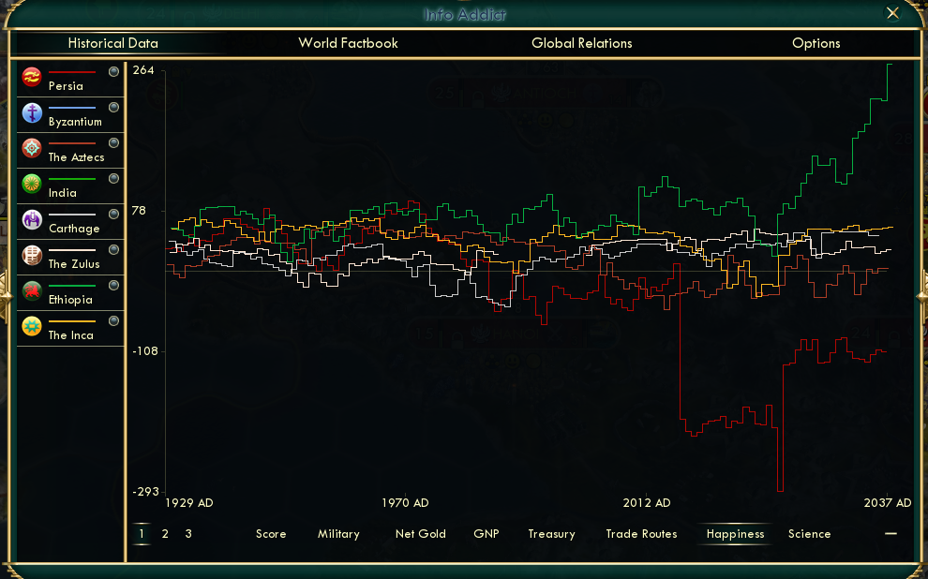Click the Persia civilization emblem icon
The height and width of the screenshot is (579, 928).
[32, 78]
